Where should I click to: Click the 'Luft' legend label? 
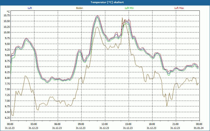pos(30,8)
